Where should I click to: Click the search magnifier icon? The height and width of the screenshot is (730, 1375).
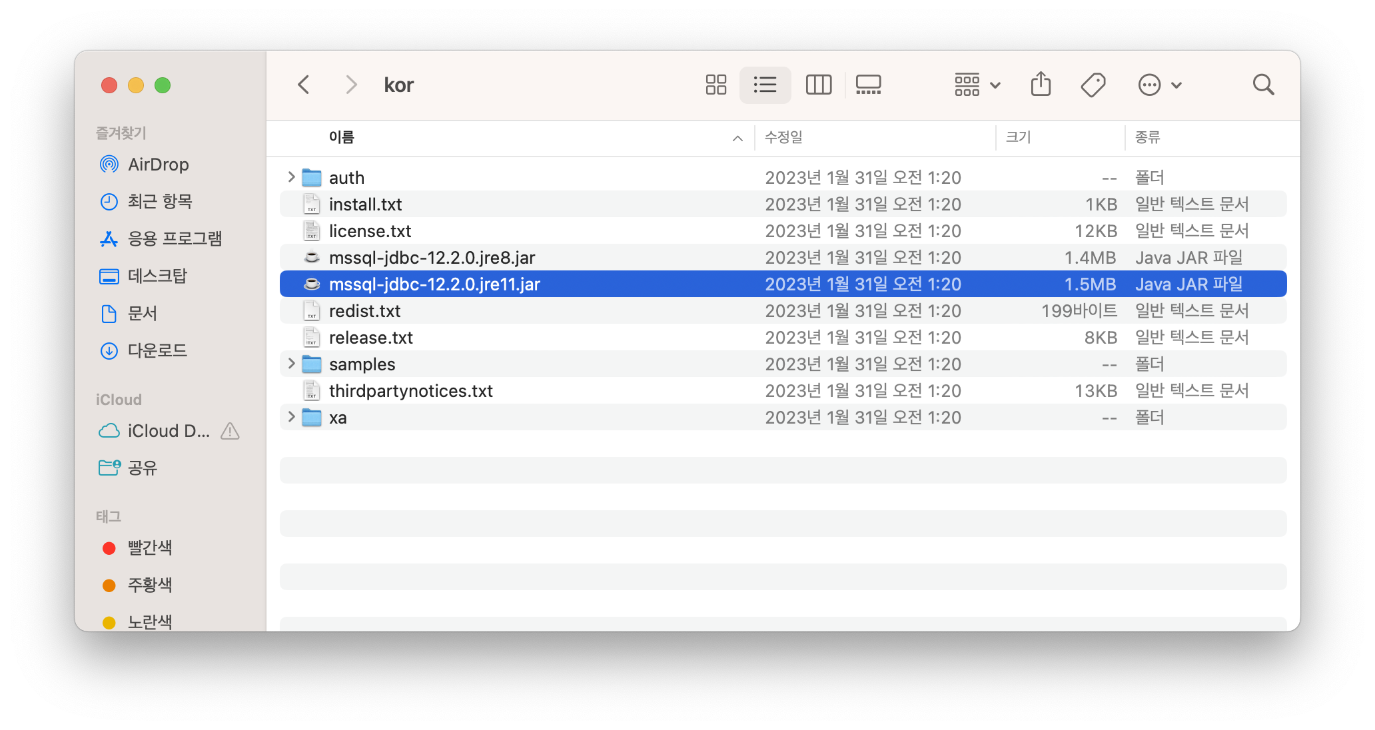(x=1263, y=85)
